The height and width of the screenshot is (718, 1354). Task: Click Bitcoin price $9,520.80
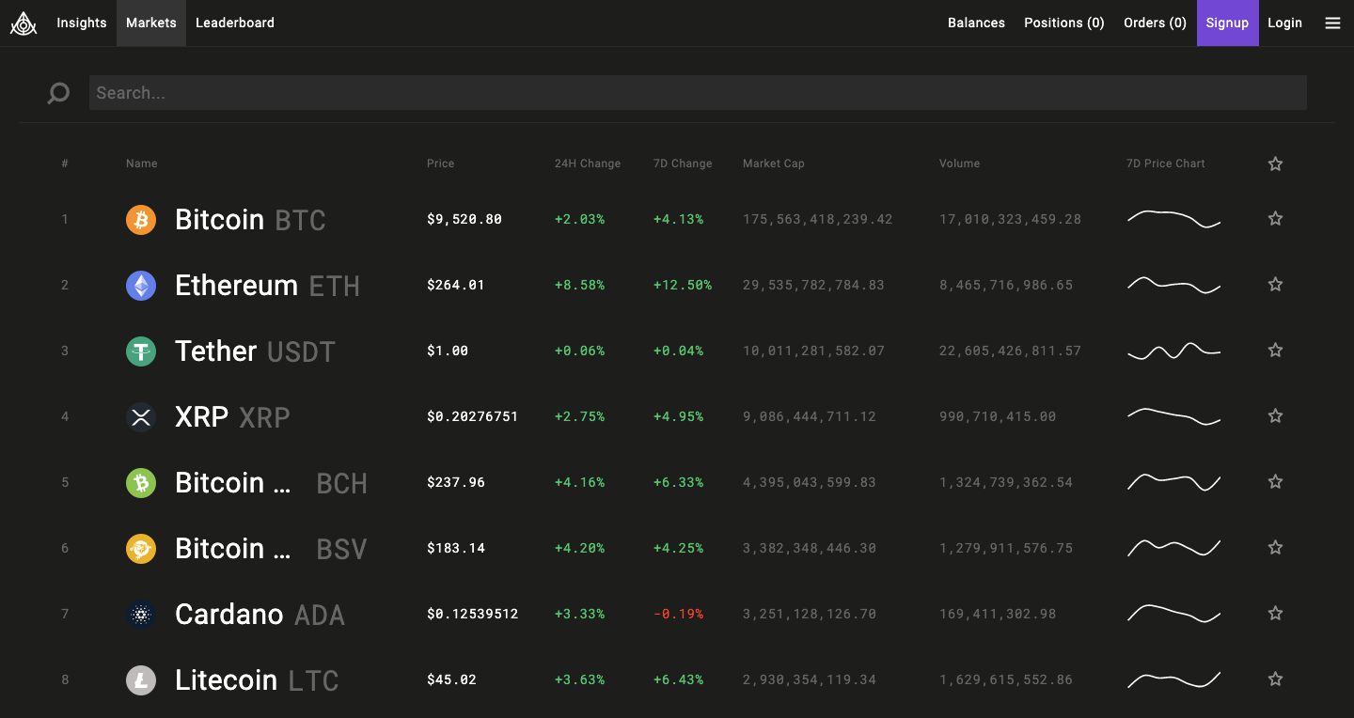point(464,219)
